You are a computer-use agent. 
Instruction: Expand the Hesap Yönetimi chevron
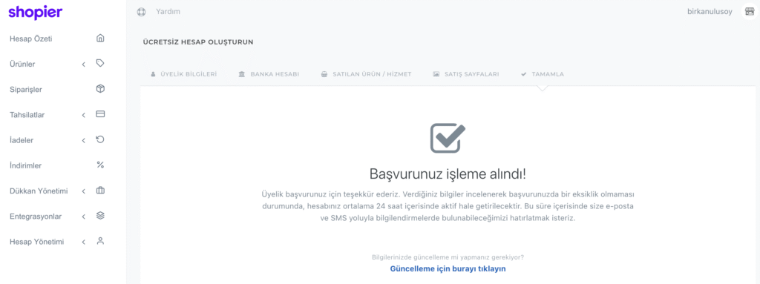pyautogui.click(x=83, y=242)
